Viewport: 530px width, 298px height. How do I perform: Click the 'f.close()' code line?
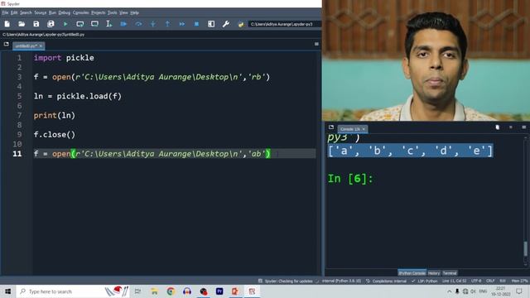click(x=54, y=135)
